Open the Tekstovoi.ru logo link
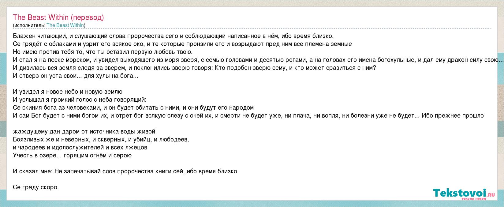 [464, 194]
